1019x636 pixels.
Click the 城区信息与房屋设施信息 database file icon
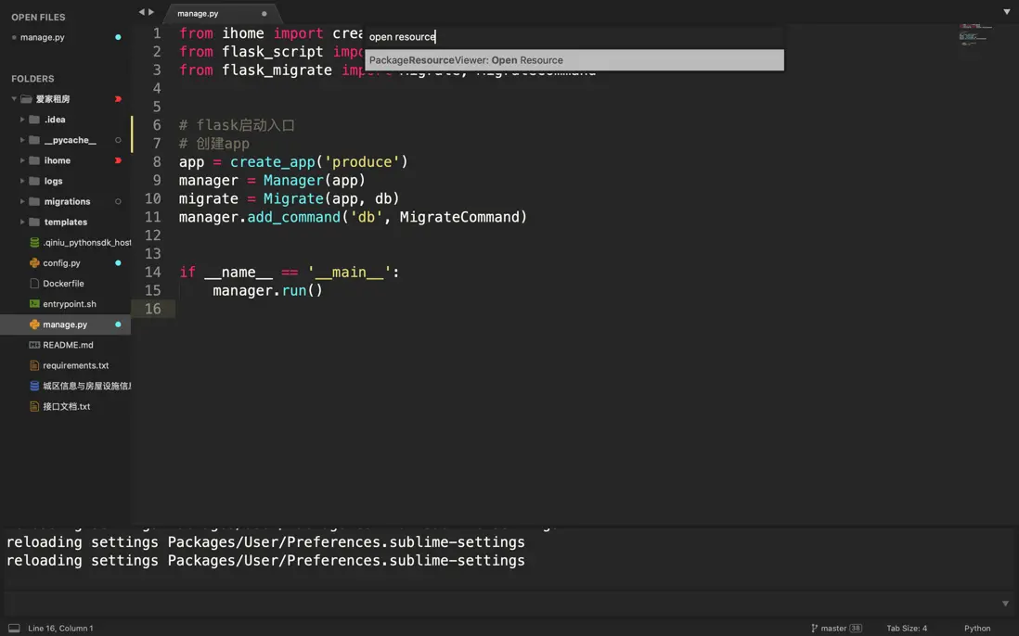(34, 386)
